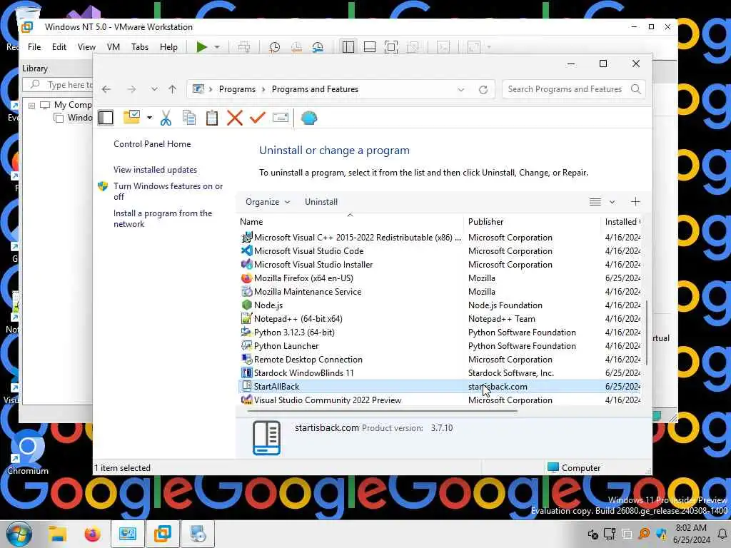Sort by the Name column header
The image size is (731, 548).
pyautogui.click(x=350, y=222)
